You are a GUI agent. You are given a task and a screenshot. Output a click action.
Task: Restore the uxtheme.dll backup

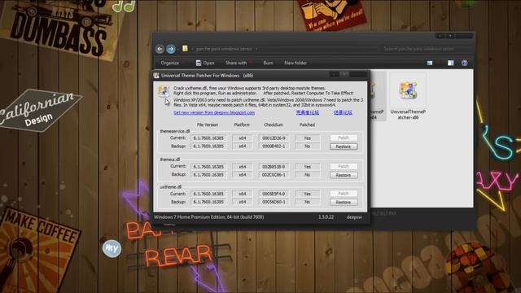[344, 202]
